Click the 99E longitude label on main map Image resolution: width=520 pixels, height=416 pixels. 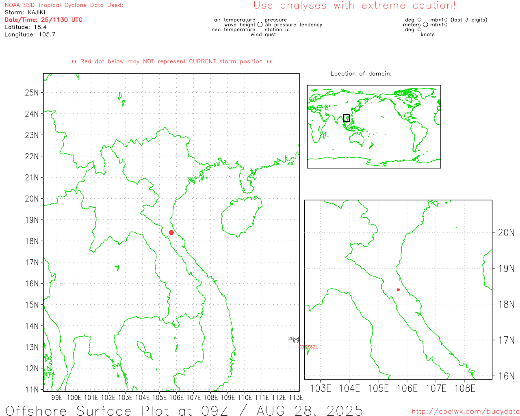coord(57,398)
